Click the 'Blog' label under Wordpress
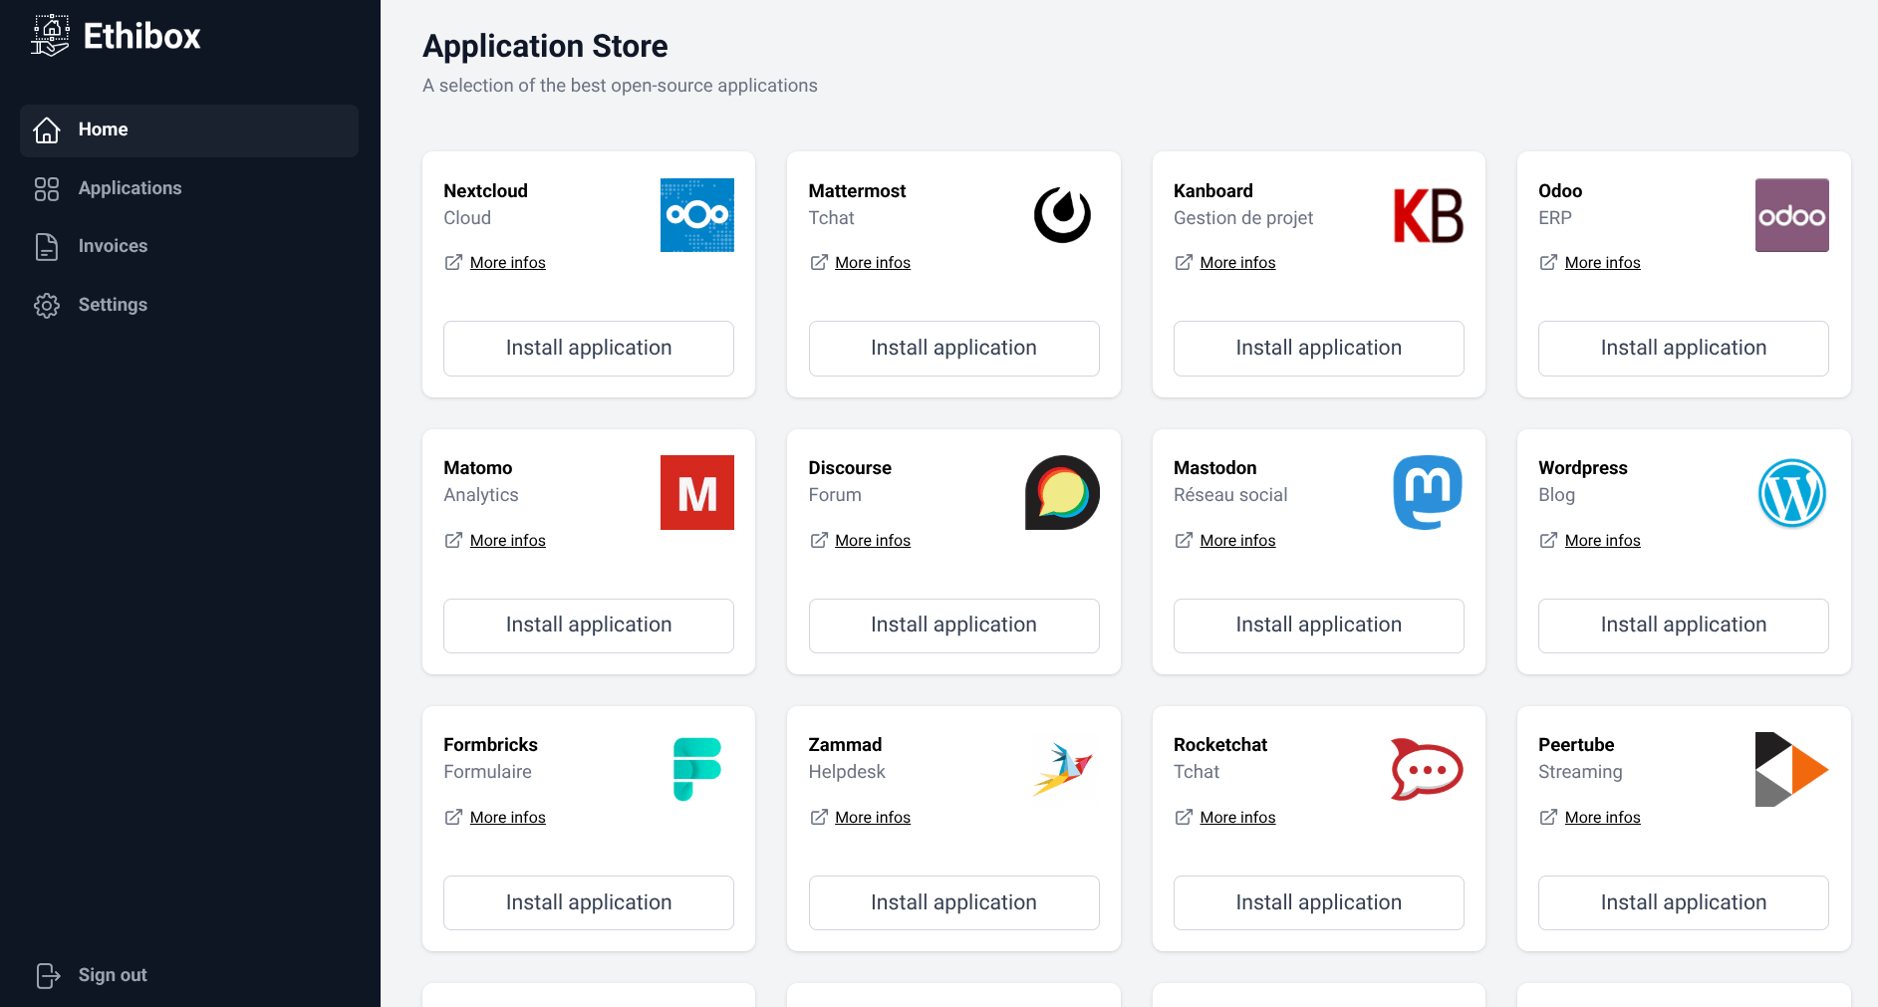This screenshot has width=1878, height=1007. pyautogui.click(x=1556, y=495)
